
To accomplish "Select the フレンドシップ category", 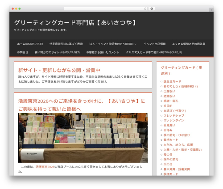I will (174, 116).
